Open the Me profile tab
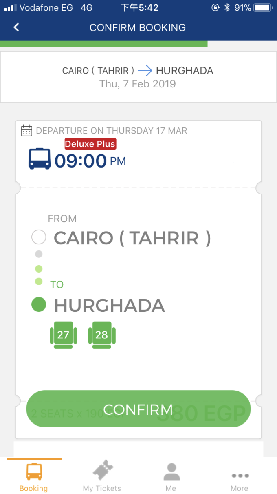The image size is (277, 494). click(171, 477)
